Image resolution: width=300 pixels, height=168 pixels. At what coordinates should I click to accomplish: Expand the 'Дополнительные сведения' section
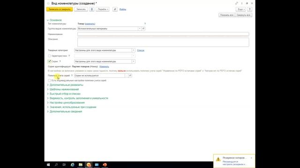tap(66, 112)
